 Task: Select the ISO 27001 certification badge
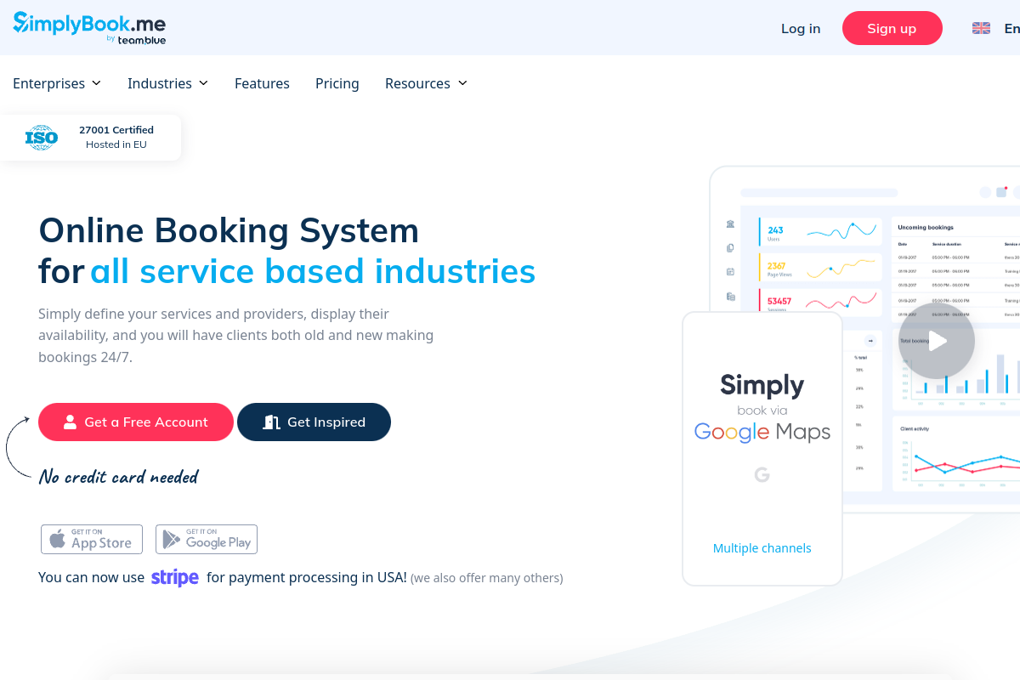coord(90,138)
